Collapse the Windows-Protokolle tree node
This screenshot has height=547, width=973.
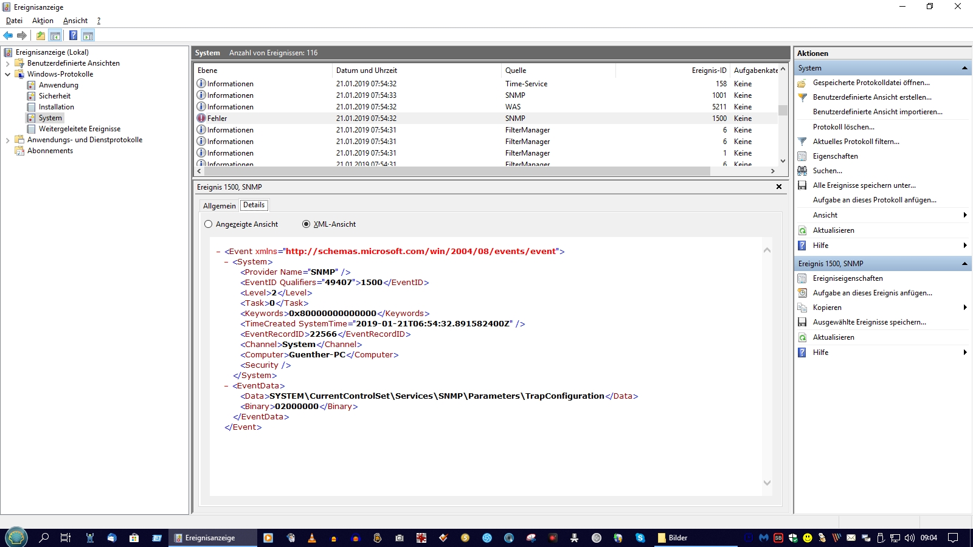tap(7, 74)
